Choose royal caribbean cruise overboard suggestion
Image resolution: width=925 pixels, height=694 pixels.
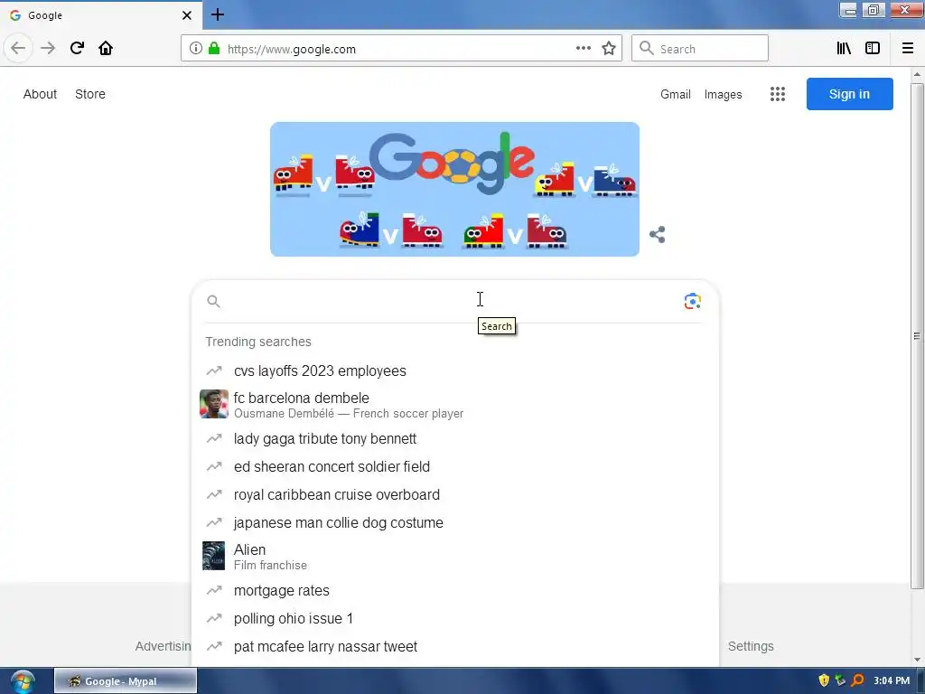click(x=455, y=494)
